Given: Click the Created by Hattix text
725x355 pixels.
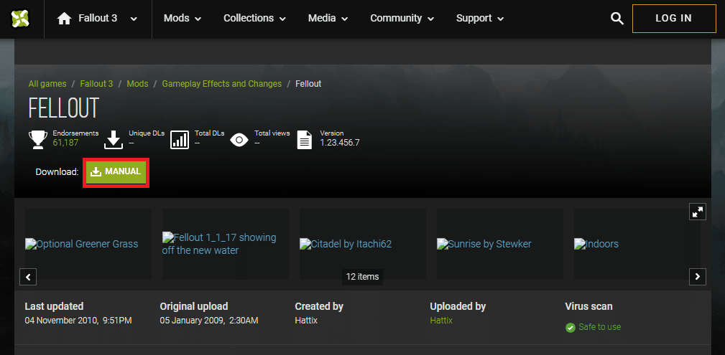Looking at the screenshot, I should pos(306,320).
